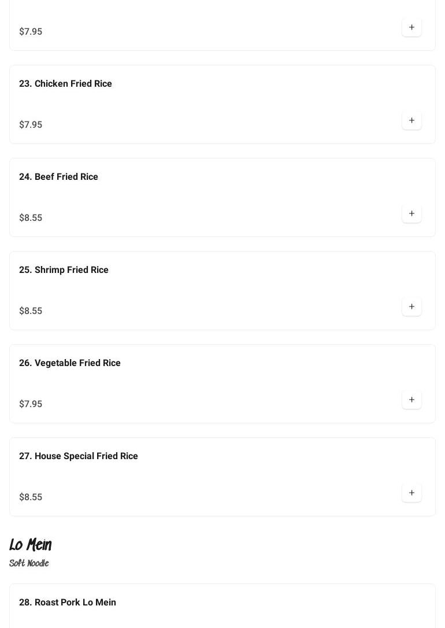Click the $7.95 price under Chicken Fried Rice

[31, 125]
